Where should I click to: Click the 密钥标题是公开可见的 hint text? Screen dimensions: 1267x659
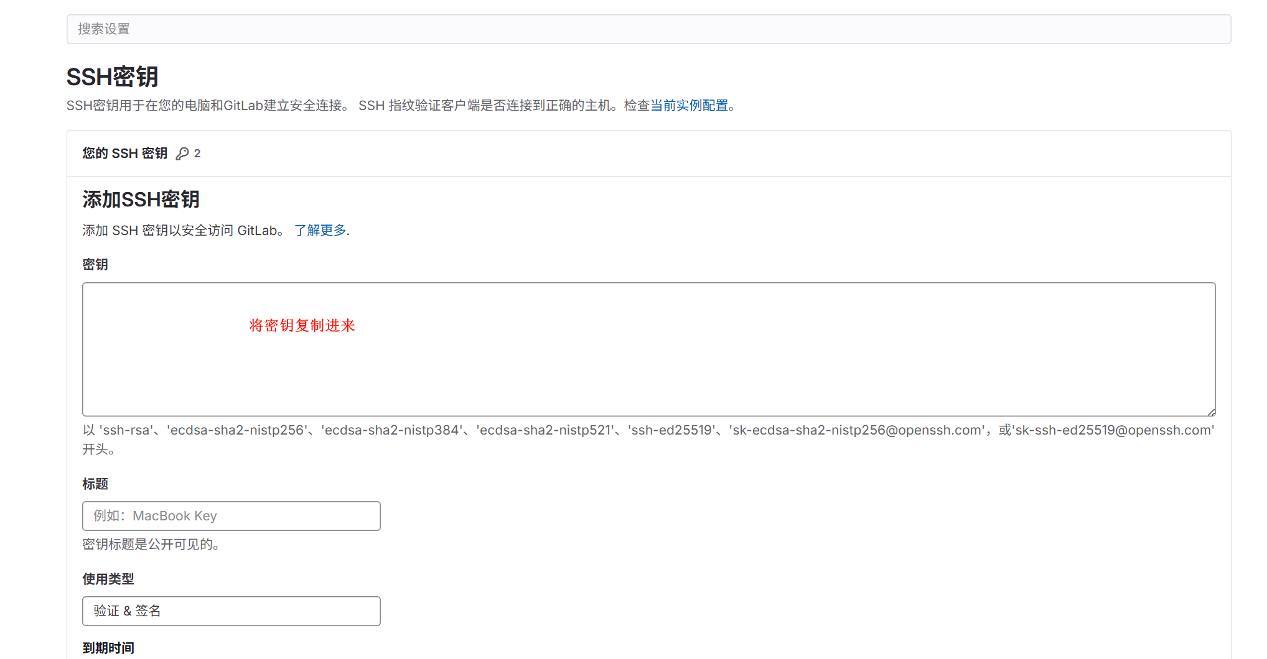click(x=150, y=545)
